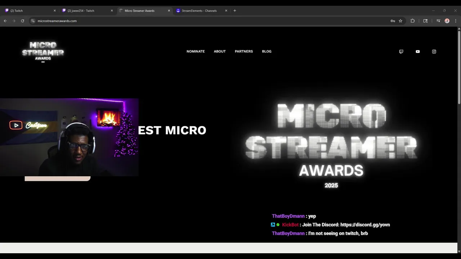The image size is (461, 259).
Task: Open the NOMINATE page
Action: (x=196, y=51)
